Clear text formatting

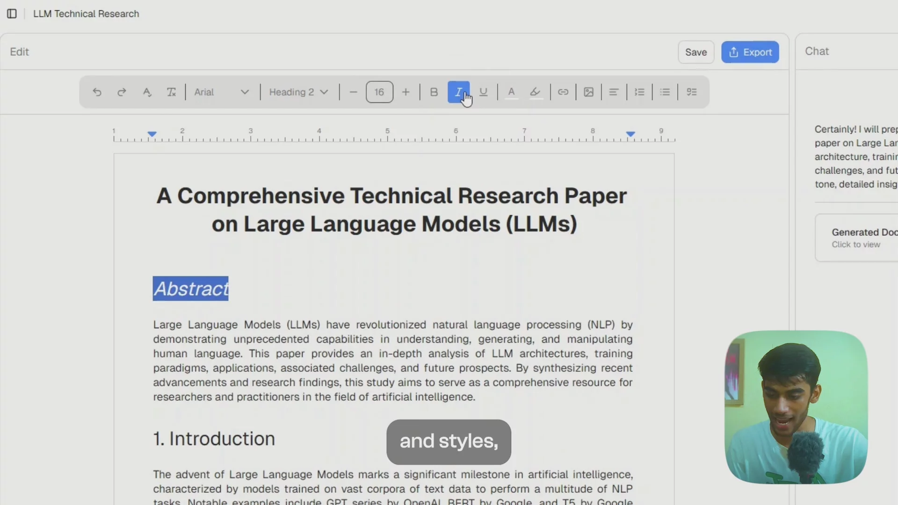(x=172, y=92)
